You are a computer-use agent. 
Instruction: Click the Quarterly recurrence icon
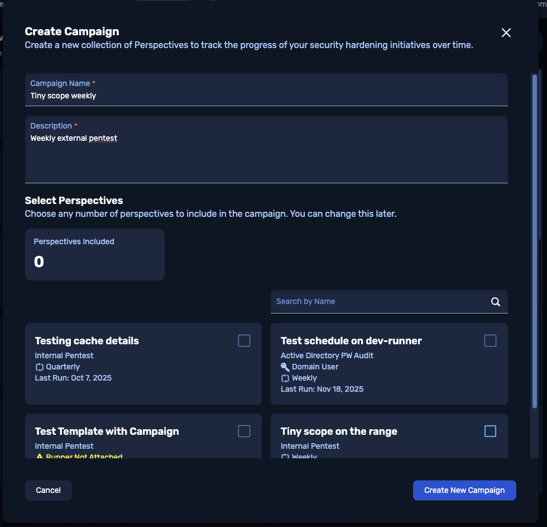coord(39,367)
